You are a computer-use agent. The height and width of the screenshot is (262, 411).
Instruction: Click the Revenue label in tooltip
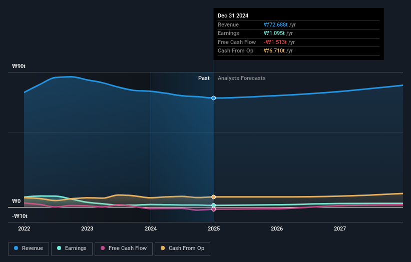[228, 24]
